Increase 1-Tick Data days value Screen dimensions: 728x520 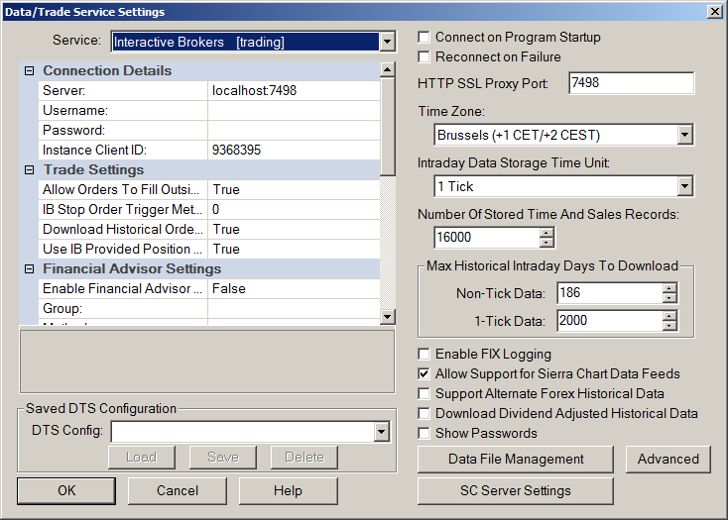click(x=669, y=316)
